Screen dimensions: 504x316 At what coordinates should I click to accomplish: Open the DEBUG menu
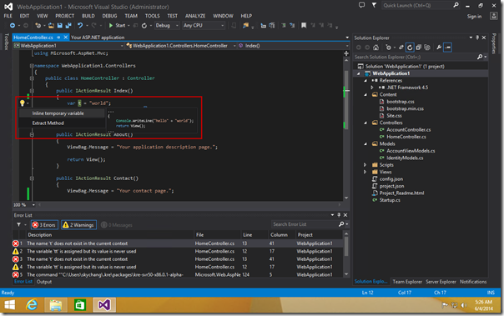(109, 16)
